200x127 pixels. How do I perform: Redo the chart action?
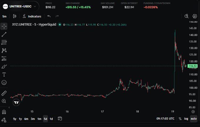57,16
